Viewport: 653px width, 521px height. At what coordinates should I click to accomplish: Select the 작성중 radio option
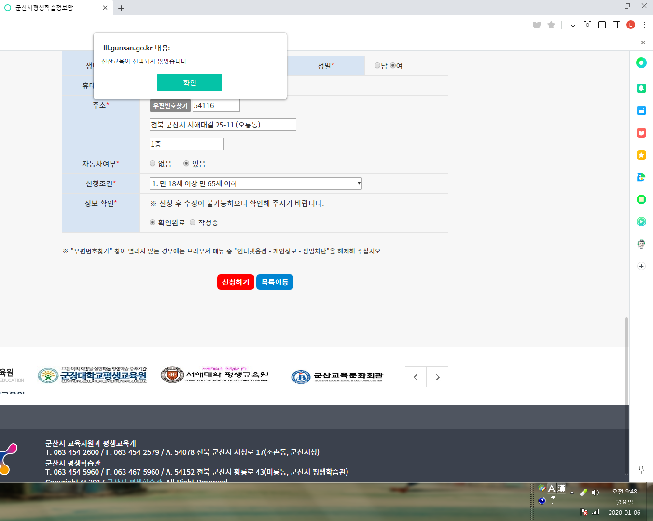tap(193, 223)
